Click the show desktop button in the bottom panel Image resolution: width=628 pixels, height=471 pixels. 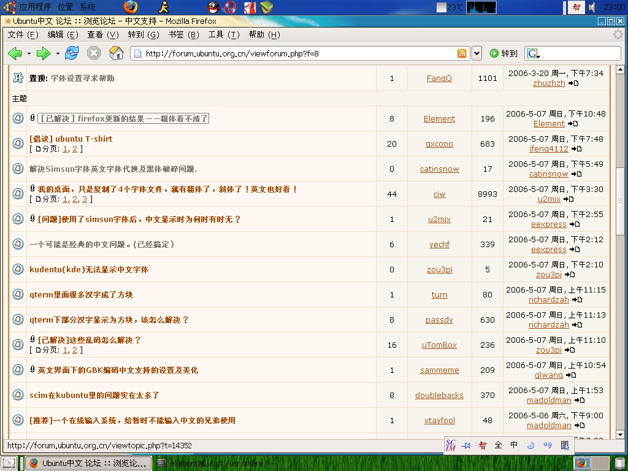pos(9,463)
